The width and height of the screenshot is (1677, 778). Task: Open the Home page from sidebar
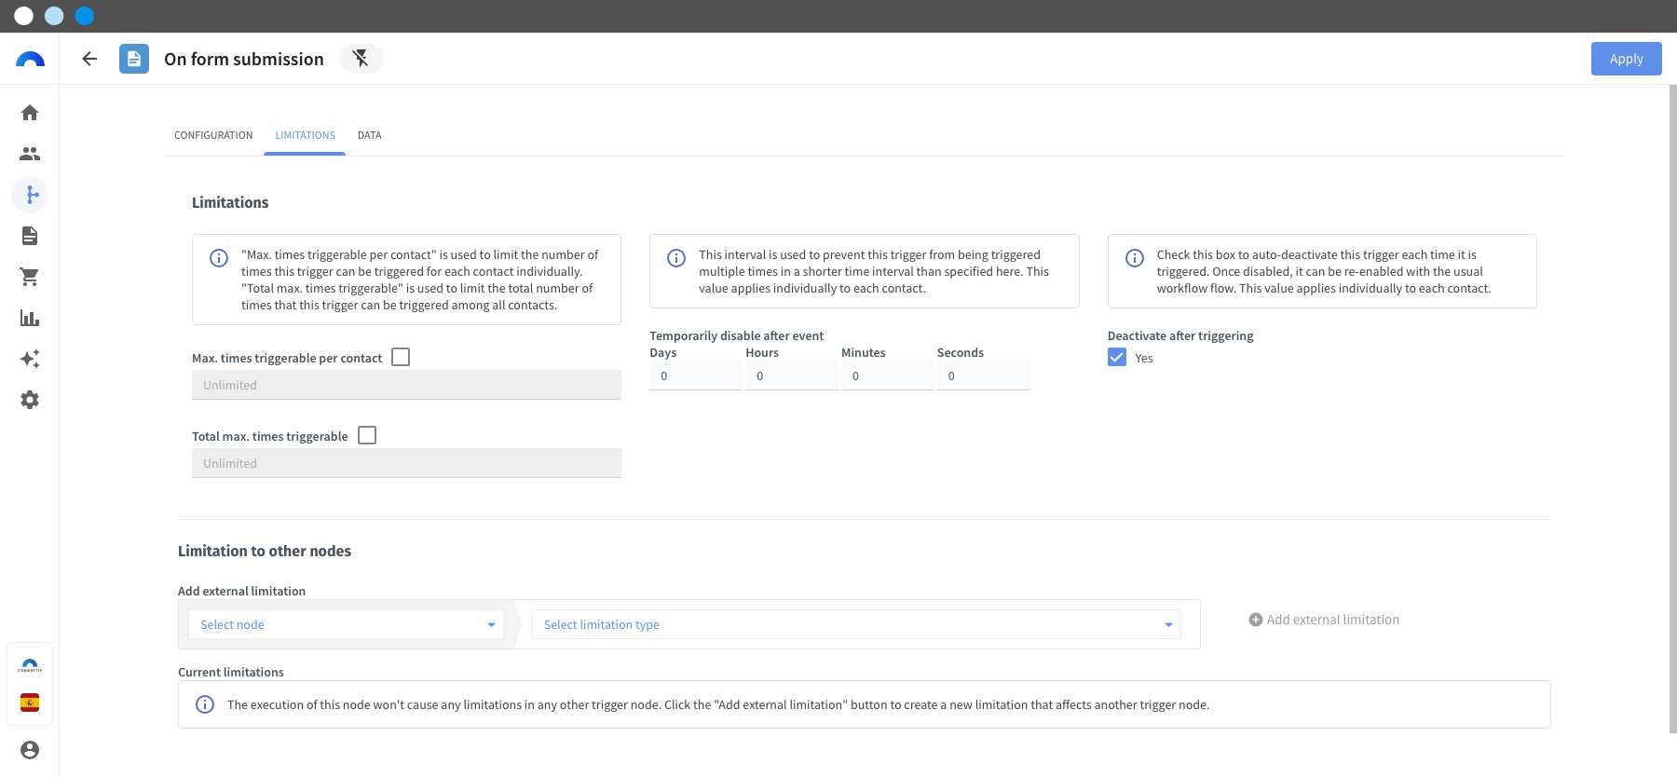point(30,113)
